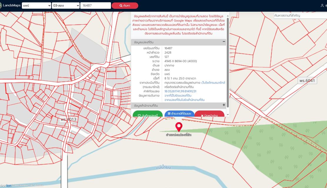Click the พร.4013 road label on map
Screen dimensions: 327x188
[x=69, y=120]
